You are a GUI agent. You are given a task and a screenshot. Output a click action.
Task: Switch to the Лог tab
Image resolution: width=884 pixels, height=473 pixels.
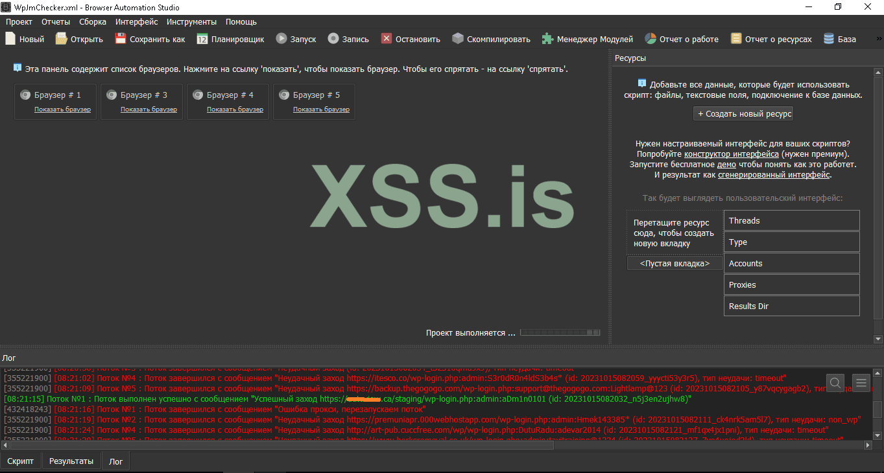pyautogui.click(x=115, y=461)
